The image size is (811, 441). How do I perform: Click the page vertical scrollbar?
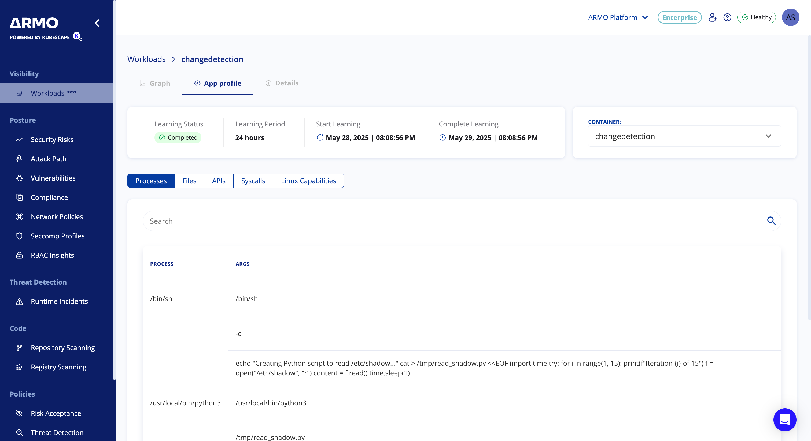[x=809, y=178]
